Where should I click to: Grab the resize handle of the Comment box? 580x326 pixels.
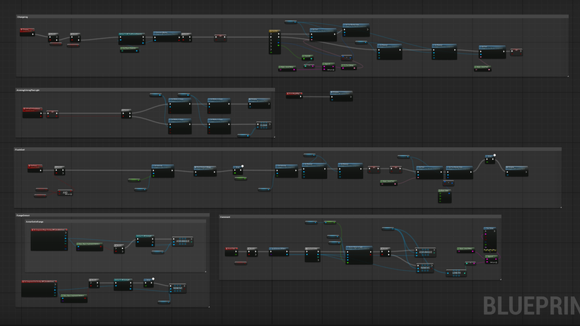pos(501,280)
